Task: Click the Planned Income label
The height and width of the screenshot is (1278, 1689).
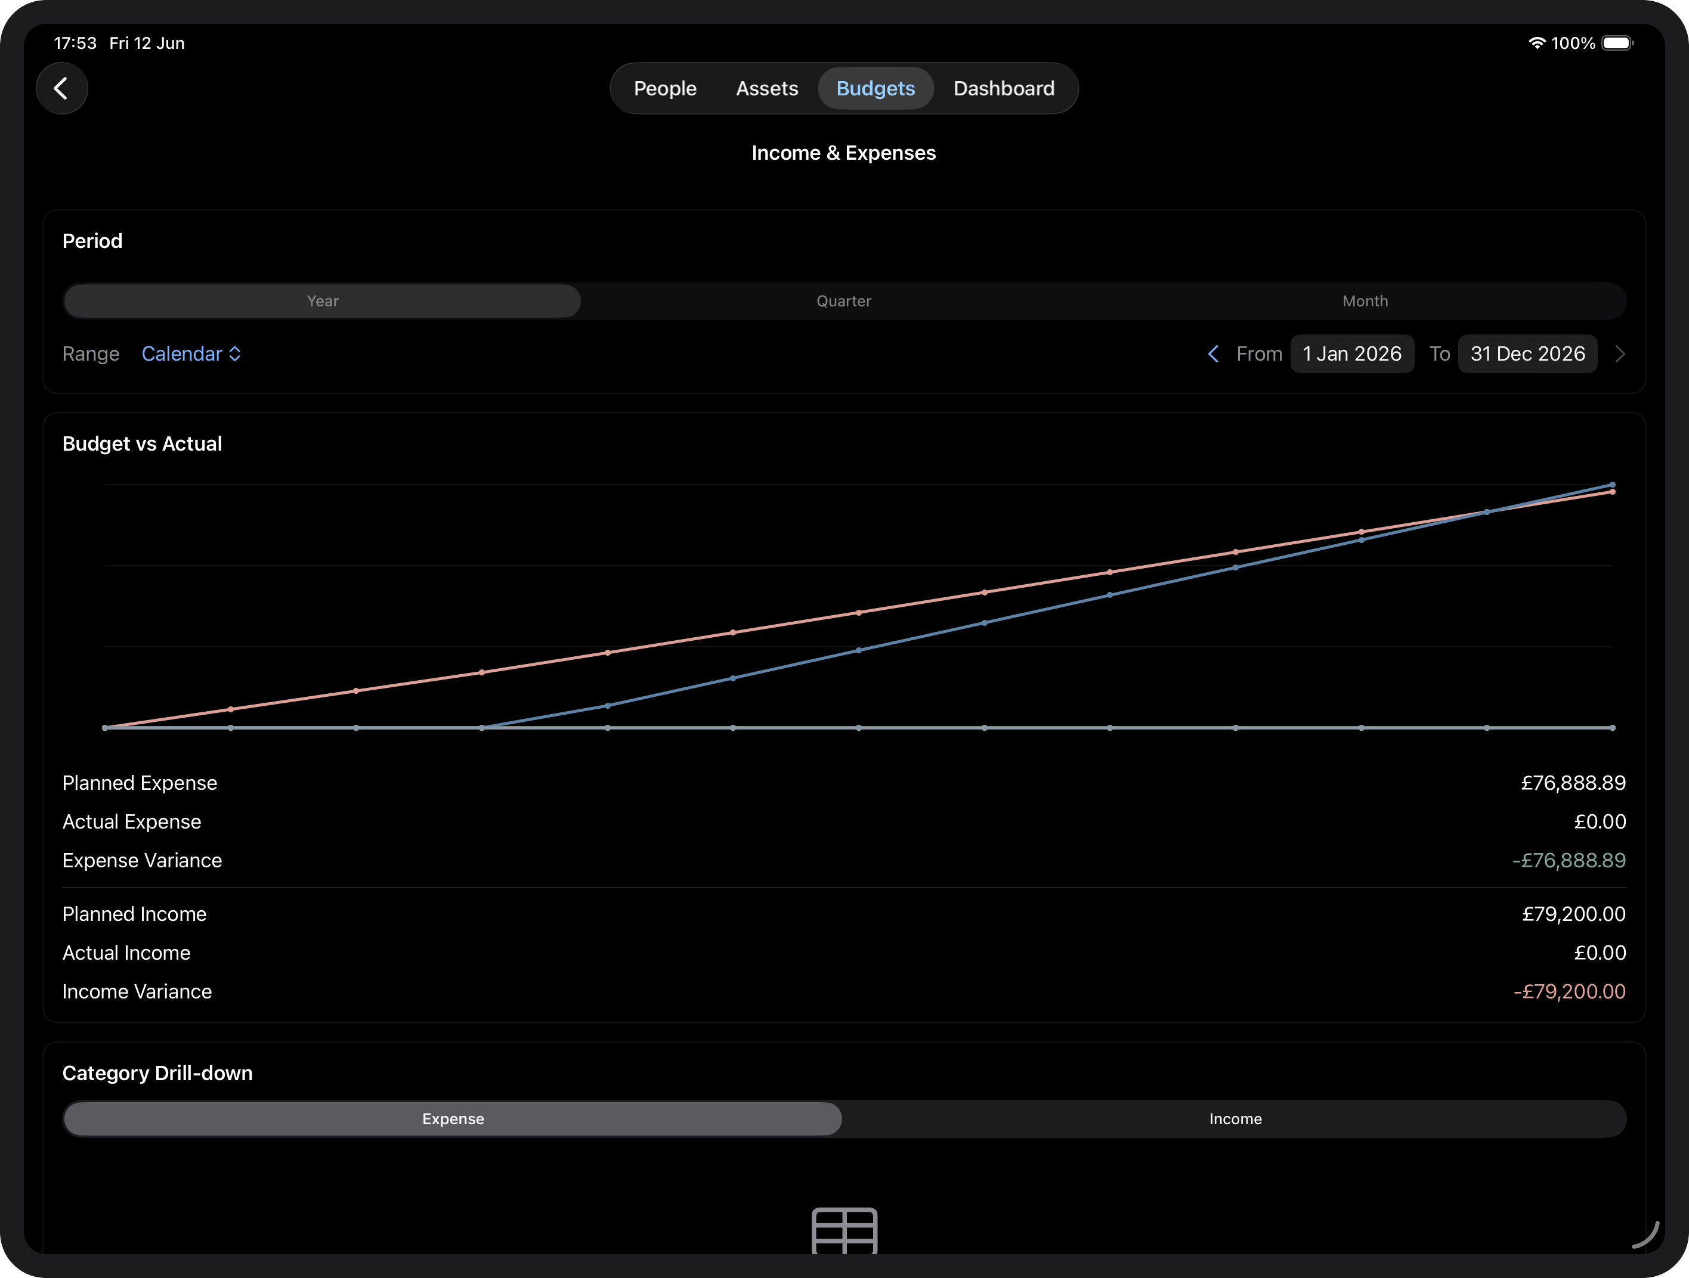Action: coord(134,914)
